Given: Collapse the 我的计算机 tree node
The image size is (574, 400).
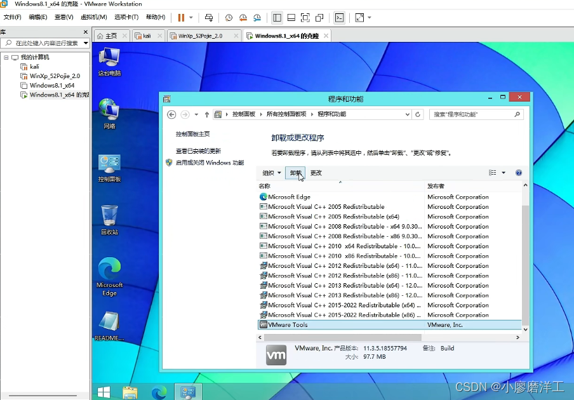Looking at the screenshot, I should pos(6,57).
